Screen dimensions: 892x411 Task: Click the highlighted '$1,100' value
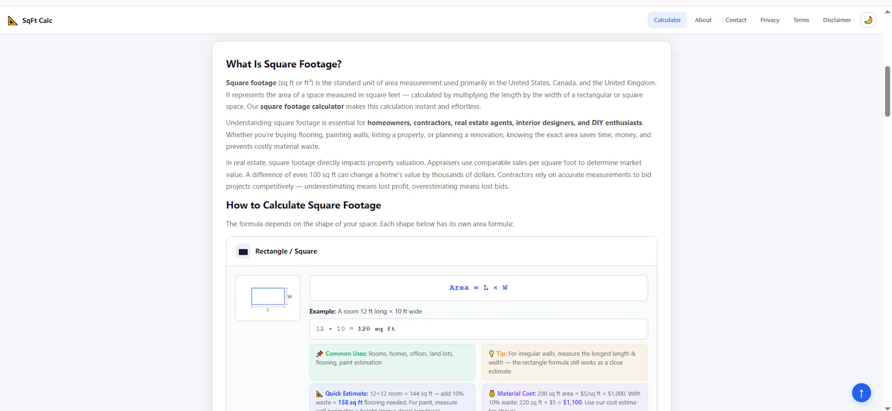573,403
